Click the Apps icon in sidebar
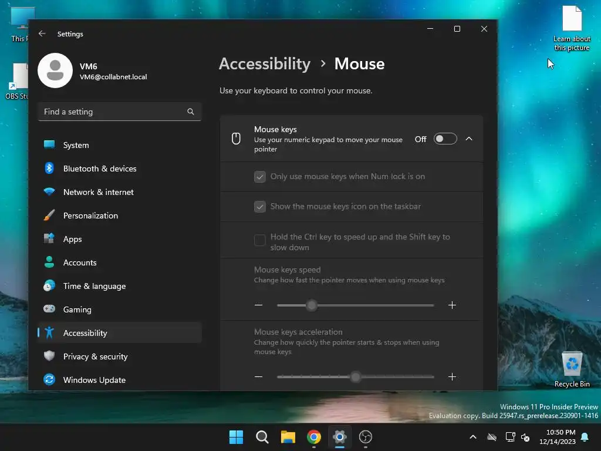601x451 pixels. pyautogui.click(x=49, y=238)
